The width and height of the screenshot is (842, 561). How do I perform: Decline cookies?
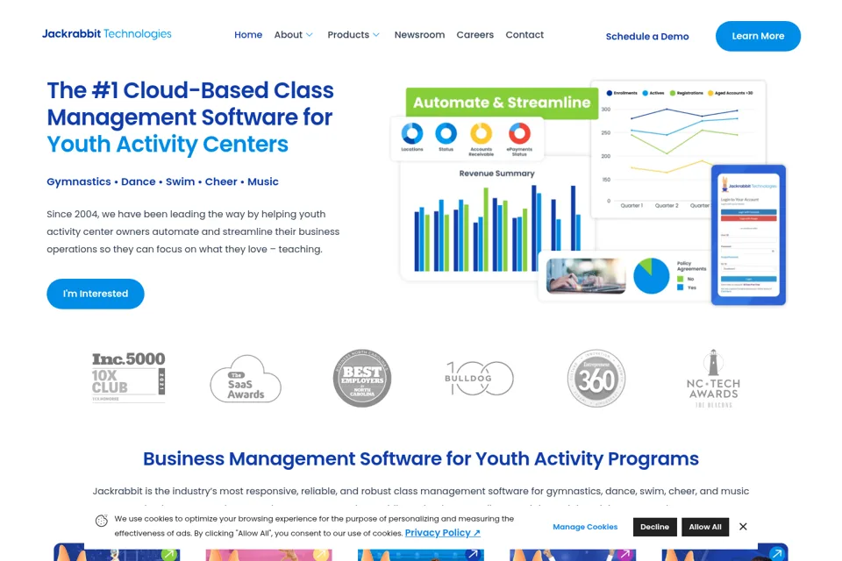coord(654,527)
